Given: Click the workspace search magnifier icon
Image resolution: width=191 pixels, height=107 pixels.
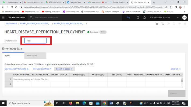Looking at the screenshot, I should [x=31, y=18].
